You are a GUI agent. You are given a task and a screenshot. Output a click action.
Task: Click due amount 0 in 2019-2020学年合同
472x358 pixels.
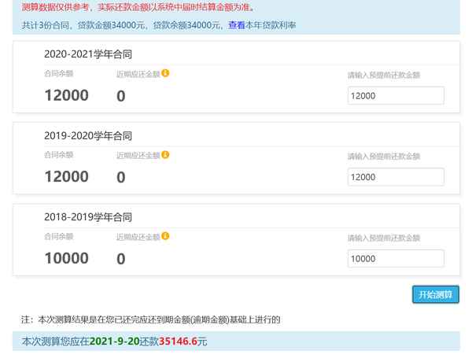pyautogui.click(x=121, y=177)
